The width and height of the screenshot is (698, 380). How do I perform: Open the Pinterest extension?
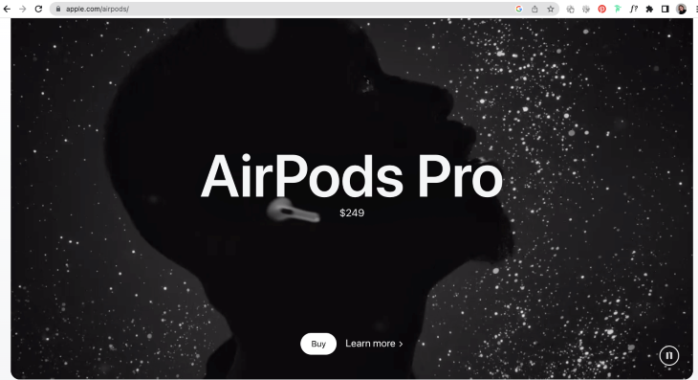coord(601,9)
